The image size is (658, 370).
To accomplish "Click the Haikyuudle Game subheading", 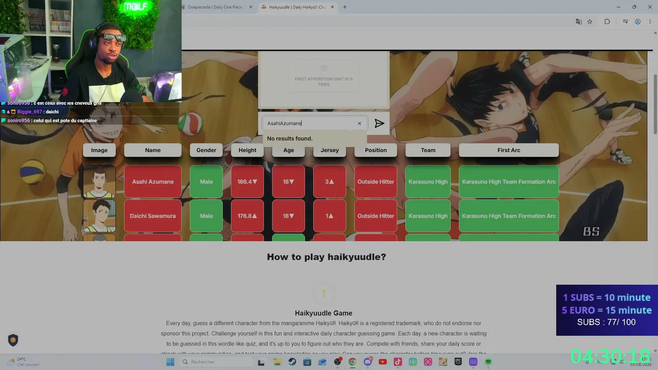I will click(323, 313).
